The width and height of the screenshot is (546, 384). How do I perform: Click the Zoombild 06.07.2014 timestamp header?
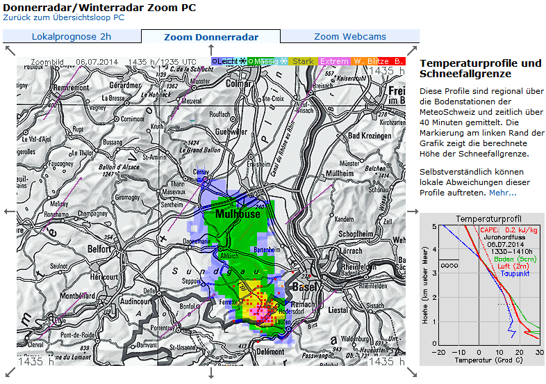tap(113, 62)
